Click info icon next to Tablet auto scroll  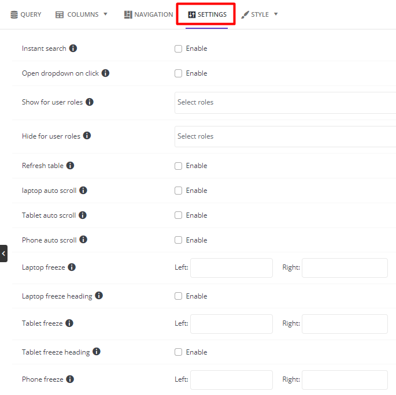(x=83, y=215)
